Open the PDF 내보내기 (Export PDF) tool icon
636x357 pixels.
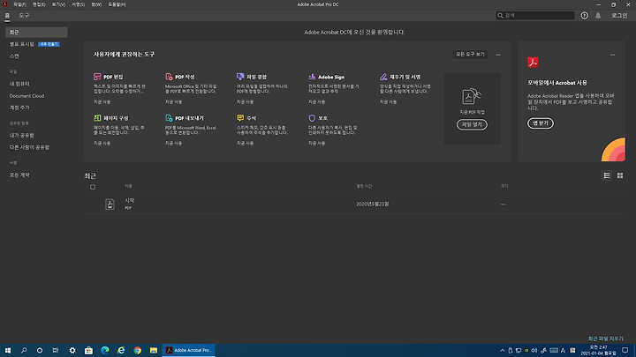[x=169, y=118]
